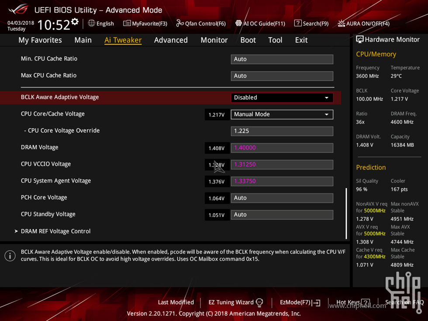Open Search(F9) question mark icon

click(298, 24)
